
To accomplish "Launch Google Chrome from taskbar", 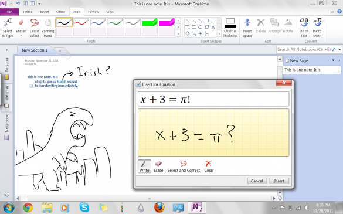I will coord(28,208).
